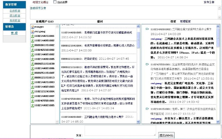This screenshot has width=222, height=139.
Task: Click the down arrow of online users scrollbar
Action: (x=57, y=122)
